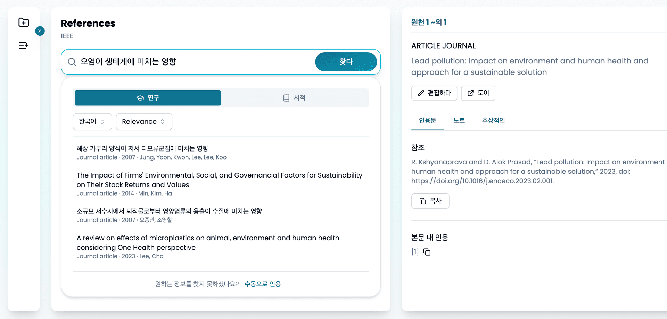Switch to the 연구 tab

148,98
